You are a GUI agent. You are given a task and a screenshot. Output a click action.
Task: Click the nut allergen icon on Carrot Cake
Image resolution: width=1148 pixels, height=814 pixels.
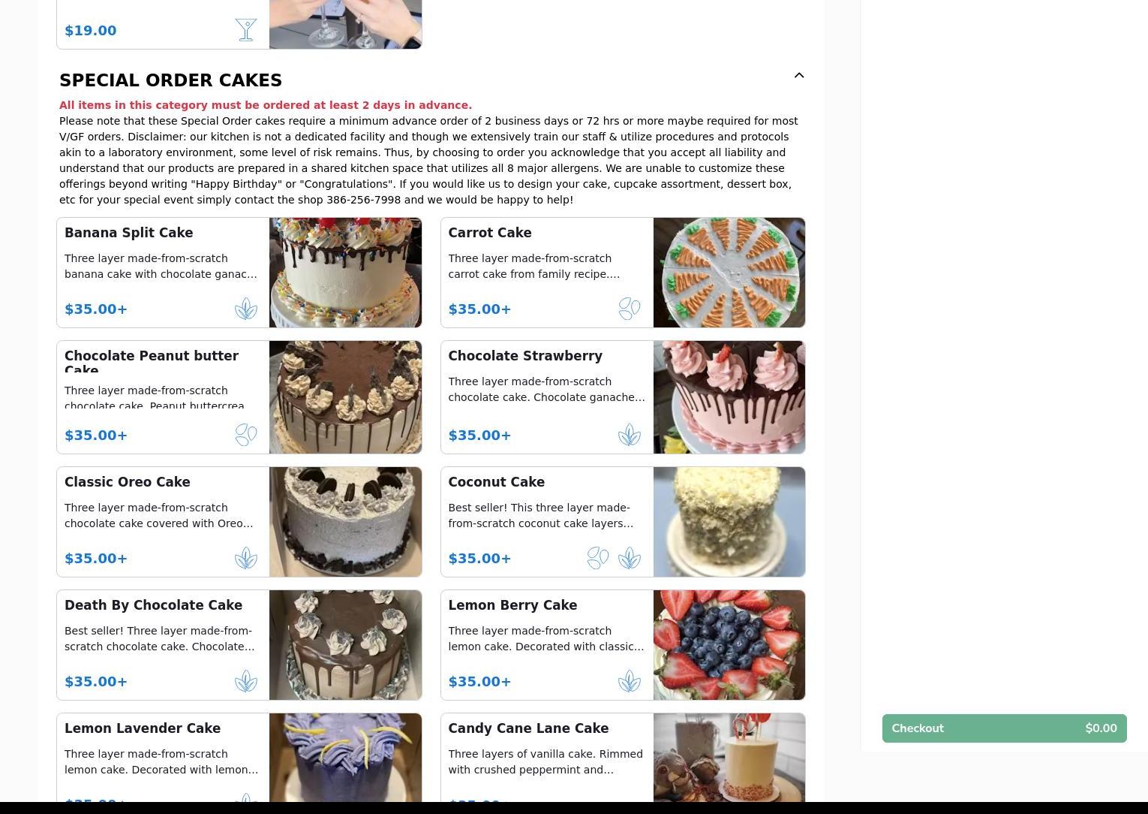click(x=630, y=309)
